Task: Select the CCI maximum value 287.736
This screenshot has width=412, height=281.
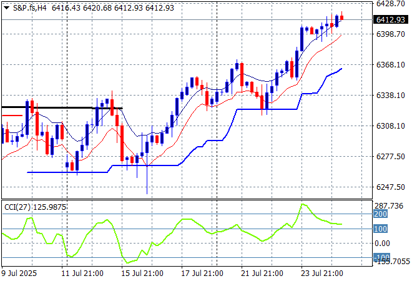Action: [389, 206]
